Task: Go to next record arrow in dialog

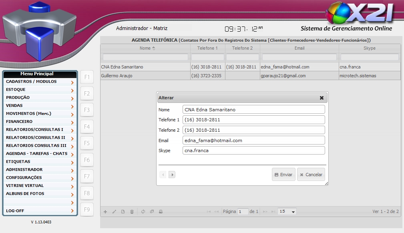Action: 172,175
